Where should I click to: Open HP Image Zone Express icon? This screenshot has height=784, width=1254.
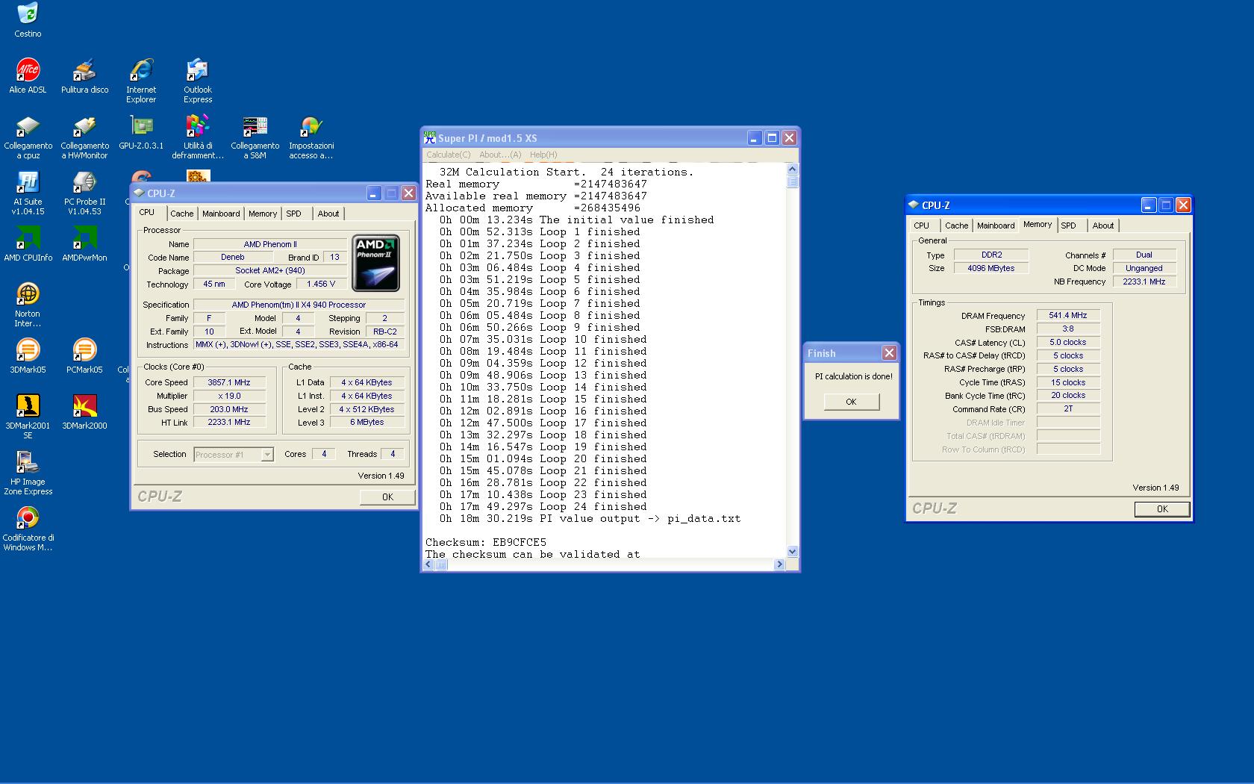tap(28, 473)
